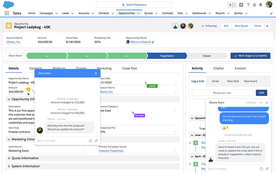Toggle the Following button
The height and width of the screenshot is (173, 276).
click(209, 26)
